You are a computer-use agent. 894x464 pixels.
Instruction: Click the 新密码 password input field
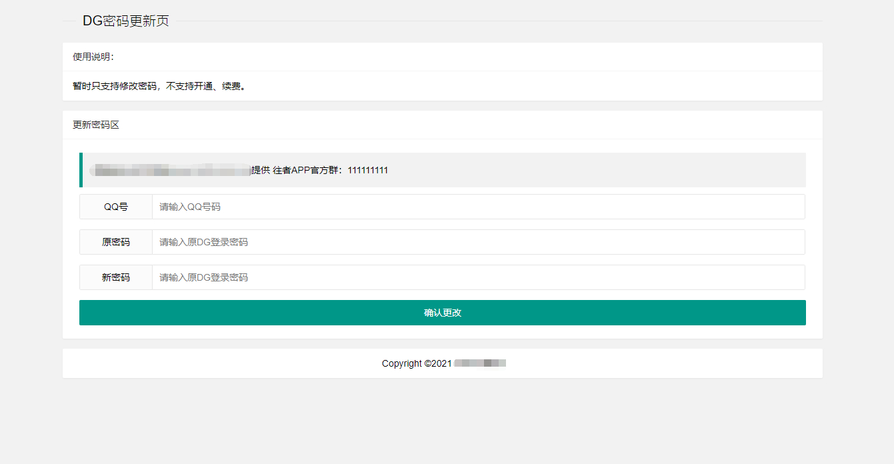pyautogui.click(x=400, y=277)
